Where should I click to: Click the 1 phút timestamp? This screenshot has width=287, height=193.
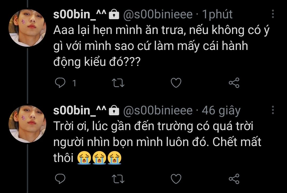click(x=217, y=14)
